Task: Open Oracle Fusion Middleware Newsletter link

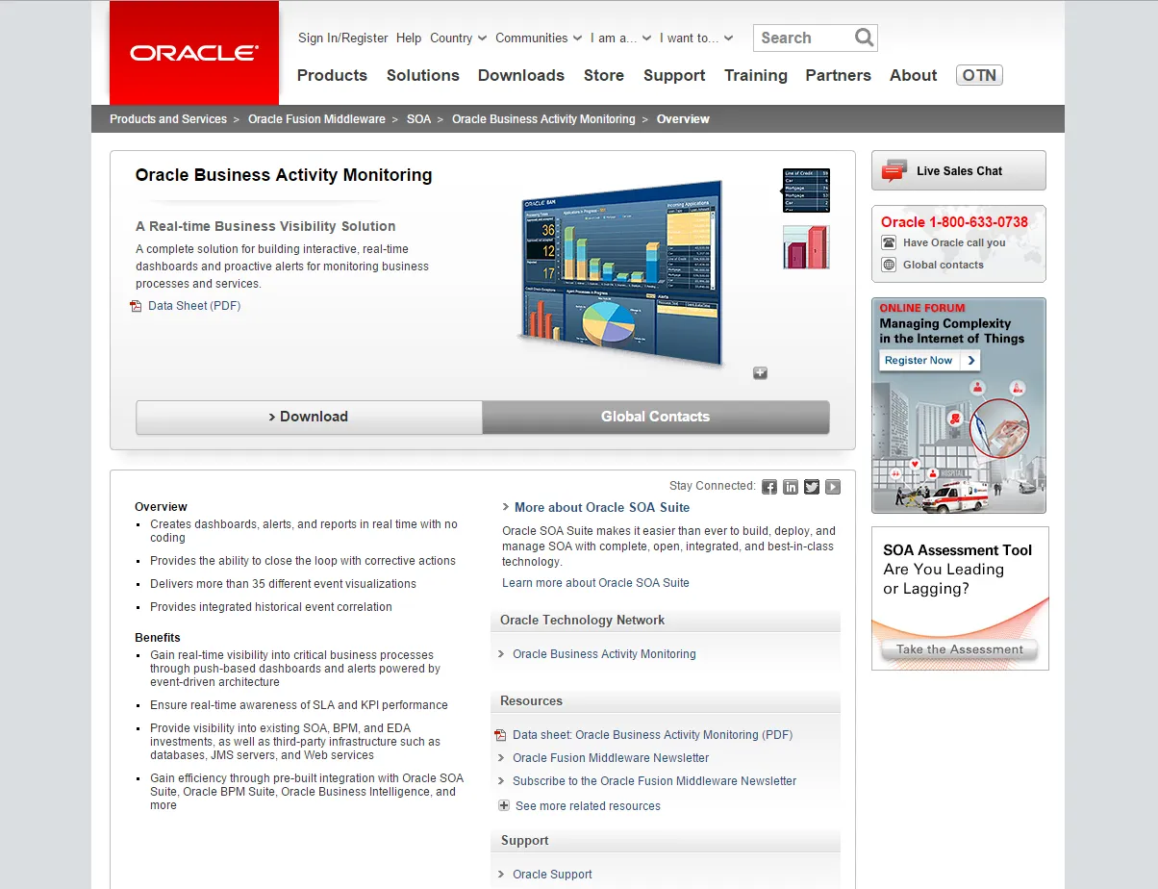Action: tap(611, 758)
